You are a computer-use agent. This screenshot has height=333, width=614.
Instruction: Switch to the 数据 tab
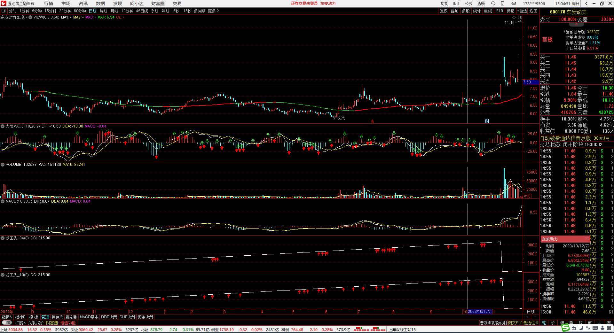pos(100,4)
